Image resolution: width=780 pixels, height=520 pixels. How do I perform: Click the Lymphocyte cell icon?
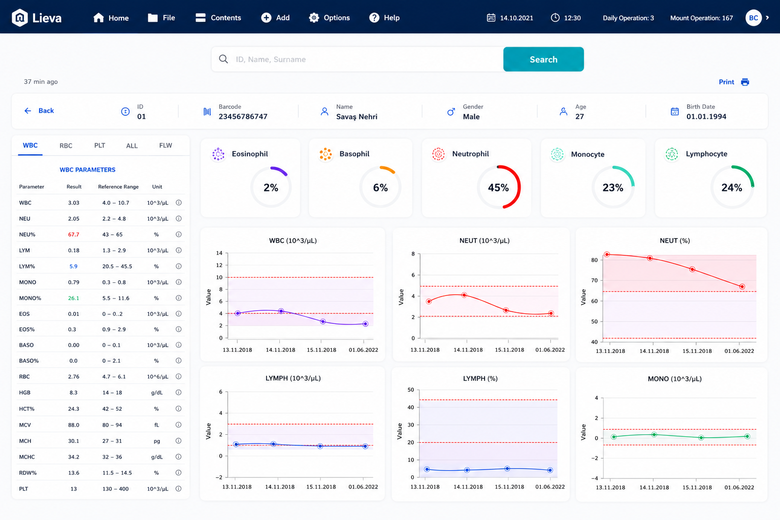(672, 154)
